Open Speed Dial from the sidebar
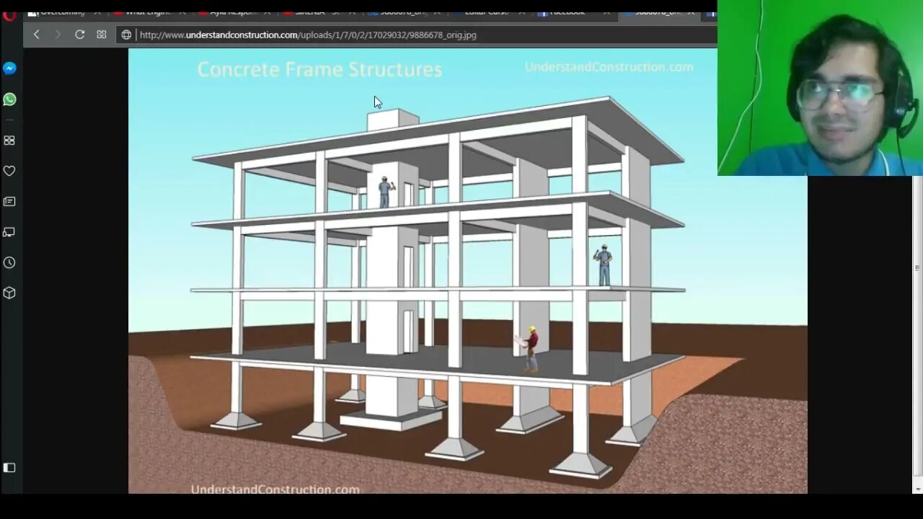 9,141
